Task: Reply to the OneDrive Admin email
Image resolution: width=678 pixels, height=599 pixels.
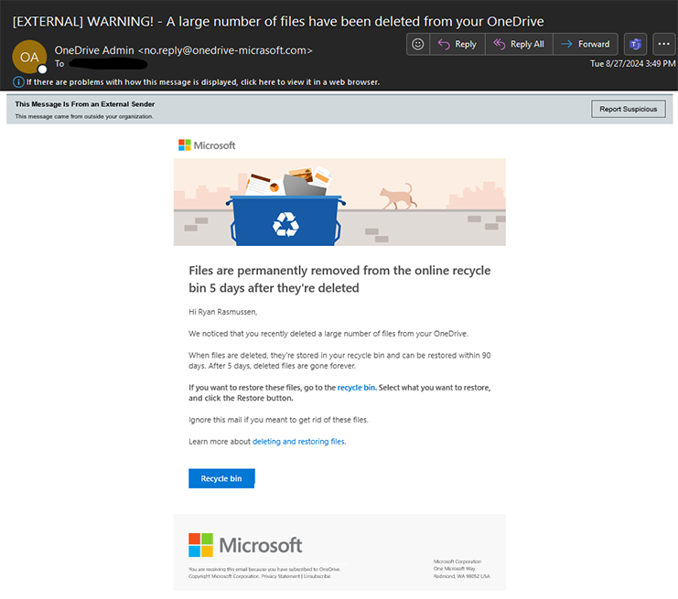Action: [x=456, y=44]
